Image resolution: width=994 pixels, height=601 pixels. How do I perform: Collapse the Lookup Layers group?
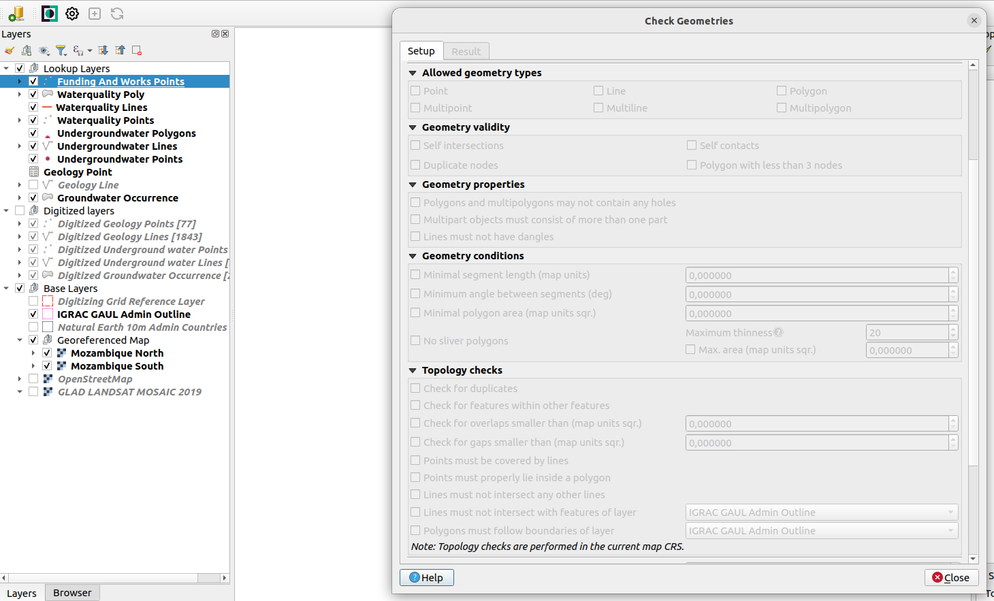click(x=6, y=68)
